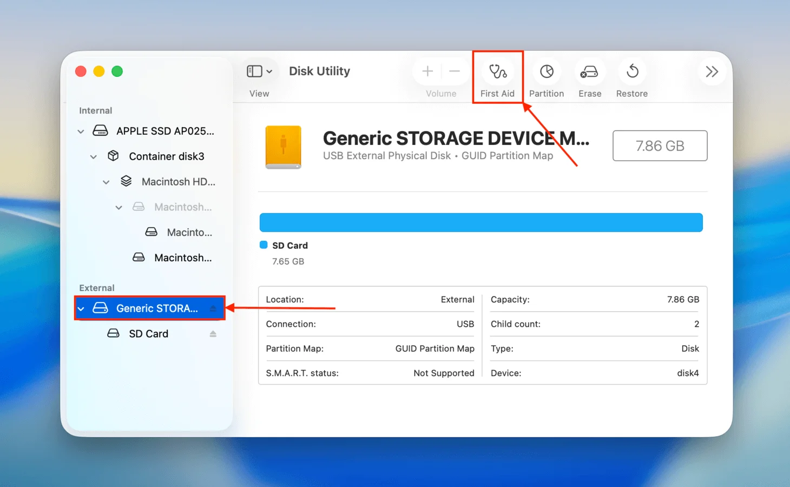Screen dimensions: 790x487
Task: Collapse the Macintosh HD disclosure triangle
Action: click(106, 182)
